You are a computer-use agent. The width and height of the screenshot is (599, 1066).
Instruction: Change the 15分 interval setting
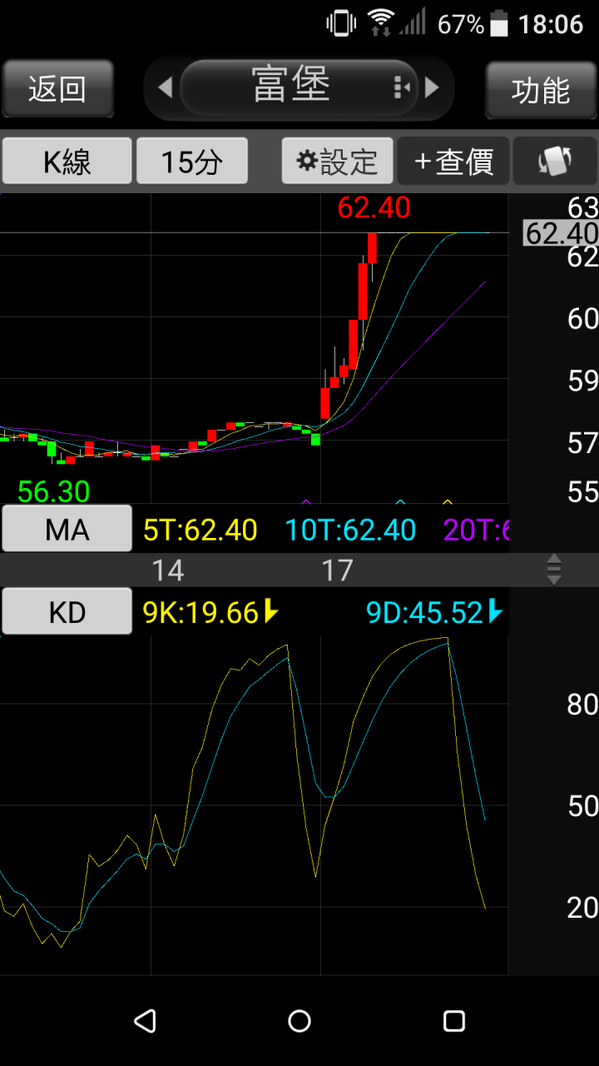[x=192, y=161]
